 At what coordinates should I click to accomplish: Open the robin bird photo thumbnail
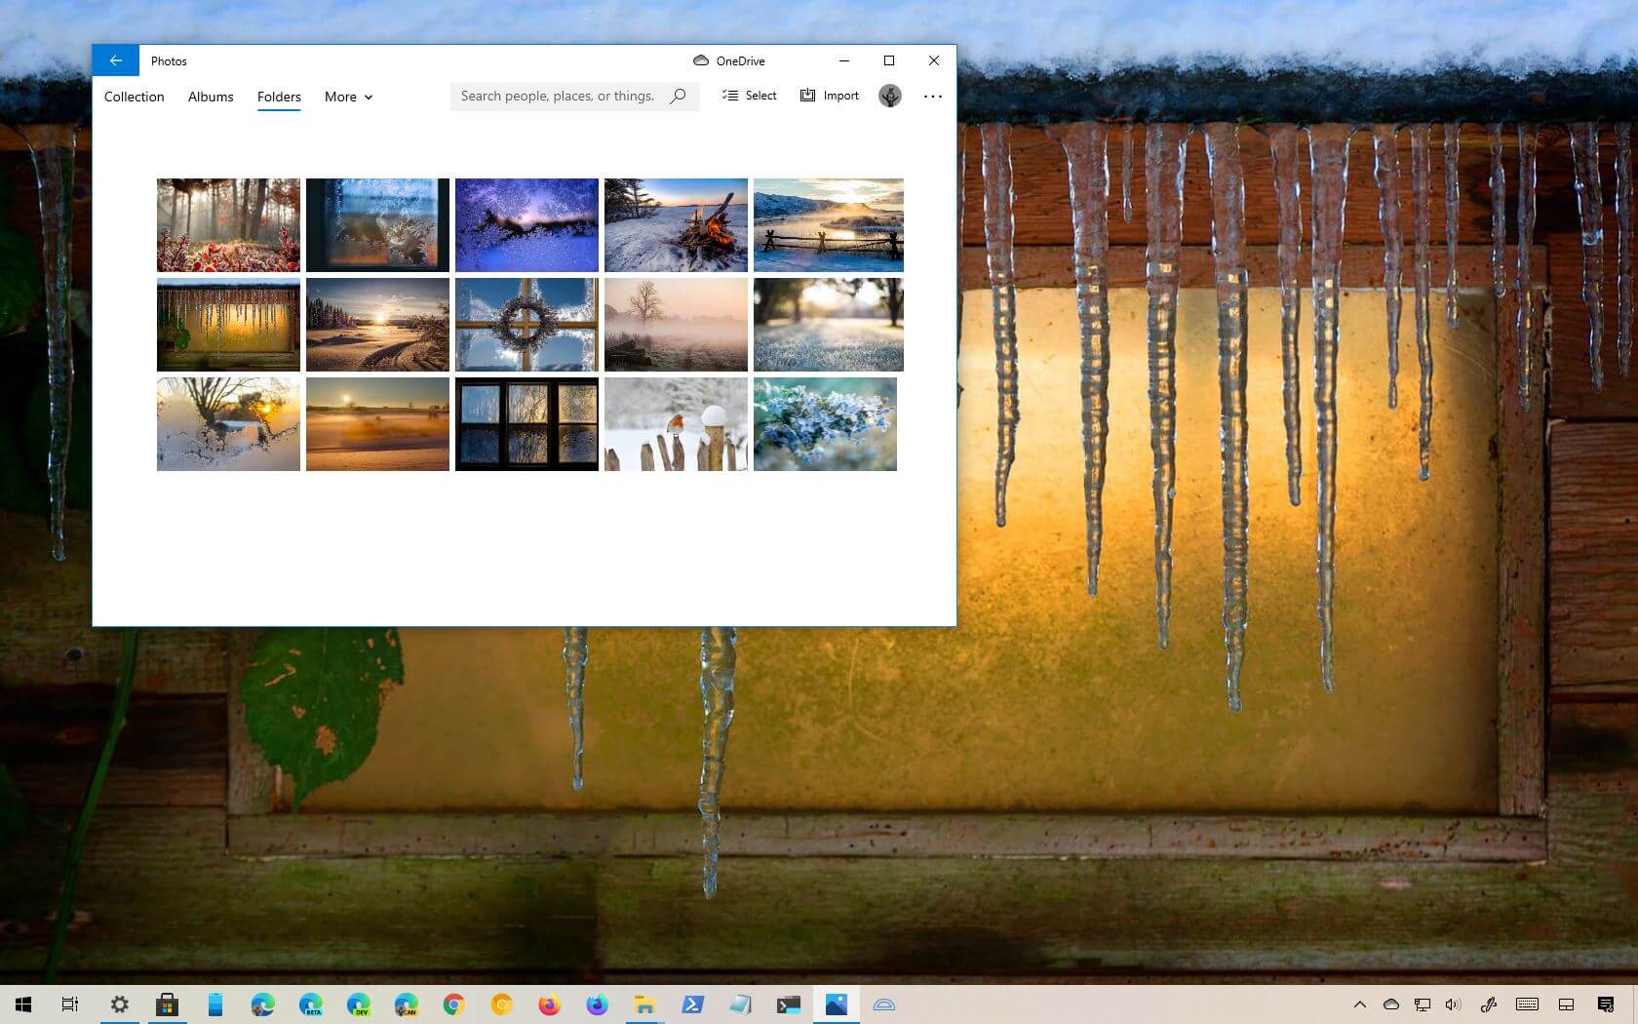point(676,423)
